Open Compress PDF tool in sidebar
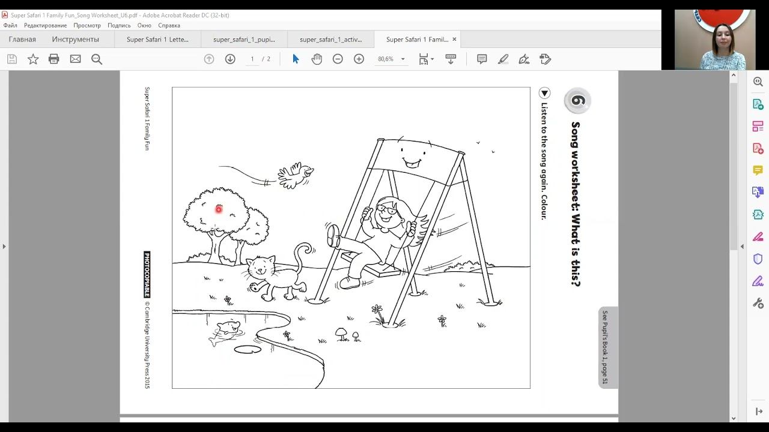The image size is (769, 432). [758, 215]
